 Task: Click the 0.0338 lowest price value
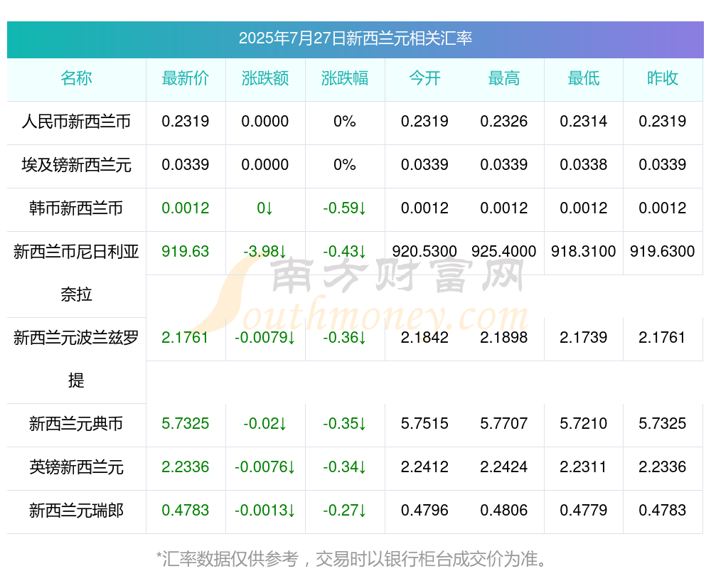coord(584,164)
